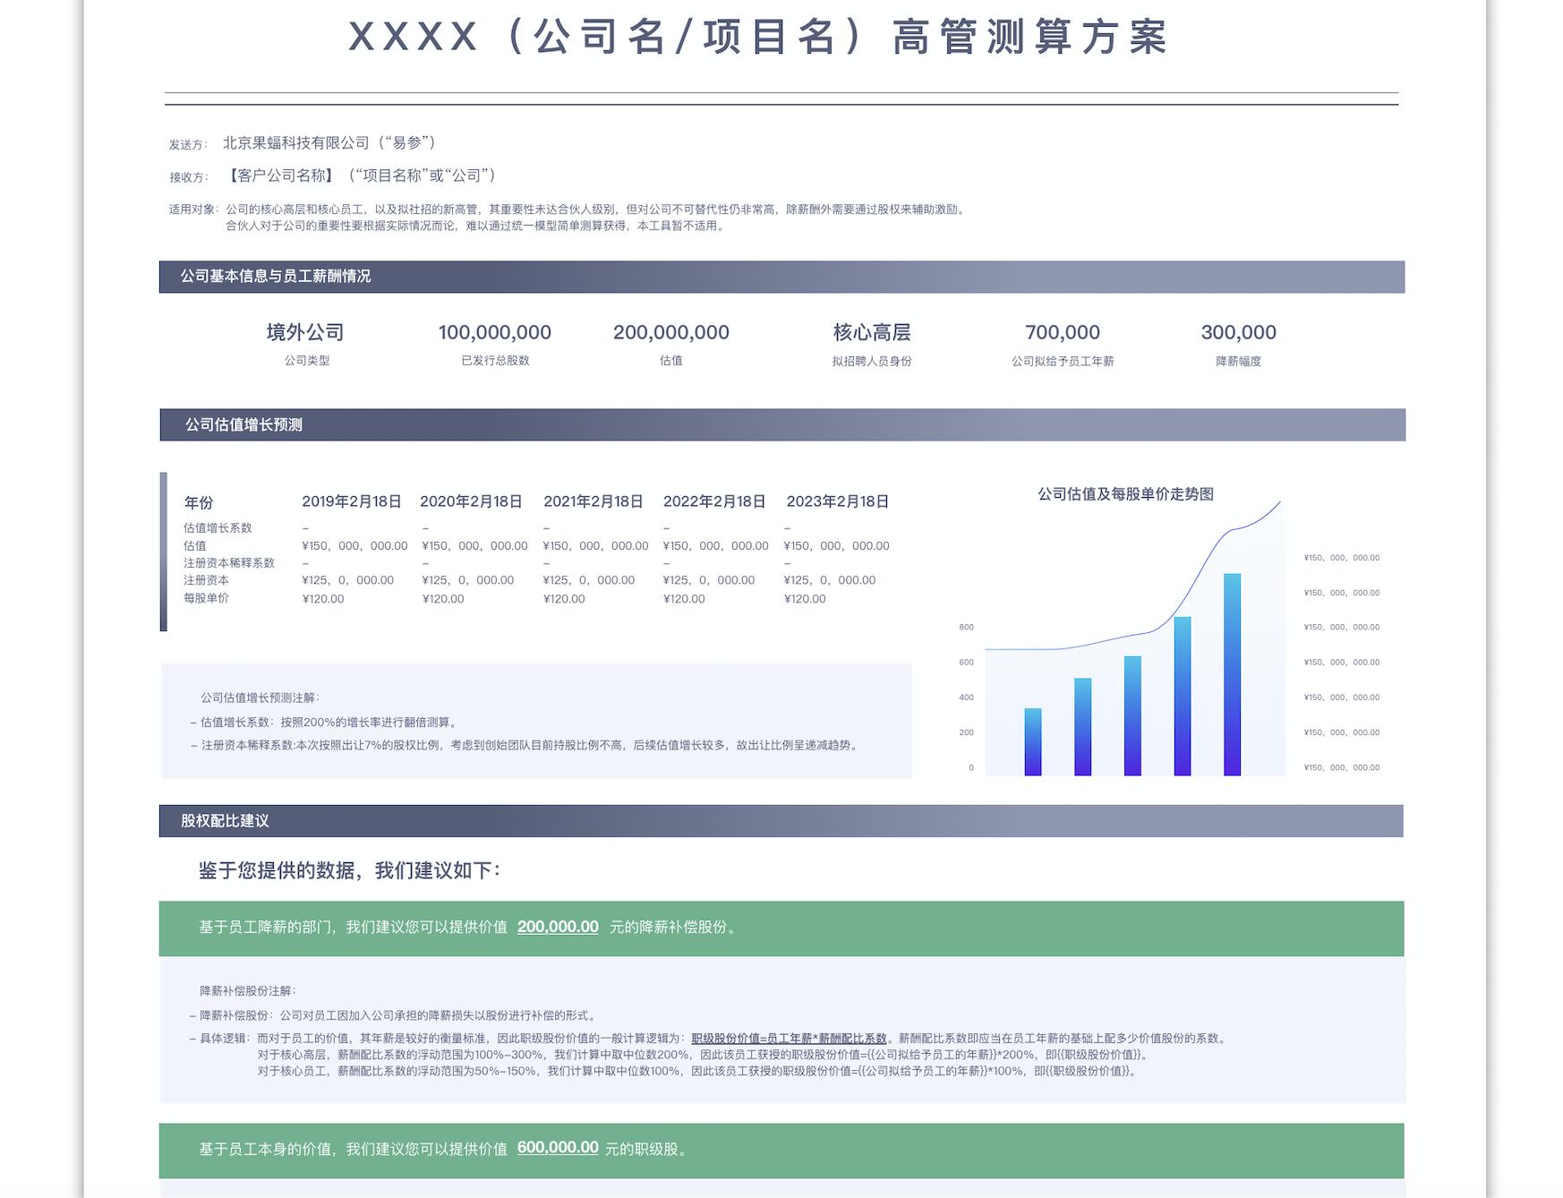Click heading 鉴于您提供的数据，我们建议如下

coord(349,870)
